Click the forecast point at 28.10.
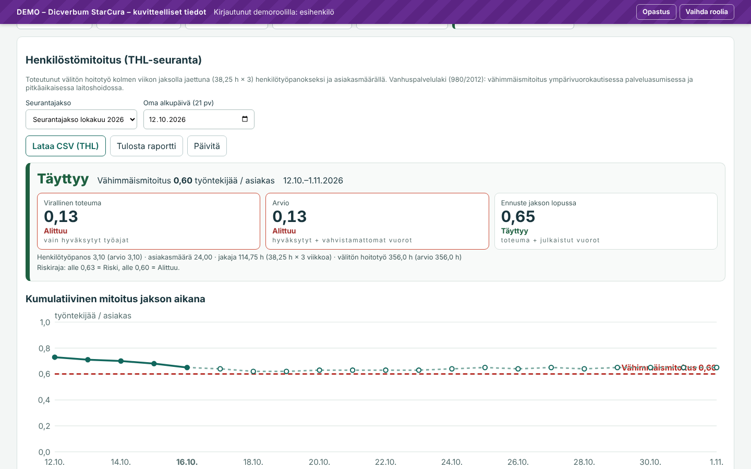 click(584, 369)
